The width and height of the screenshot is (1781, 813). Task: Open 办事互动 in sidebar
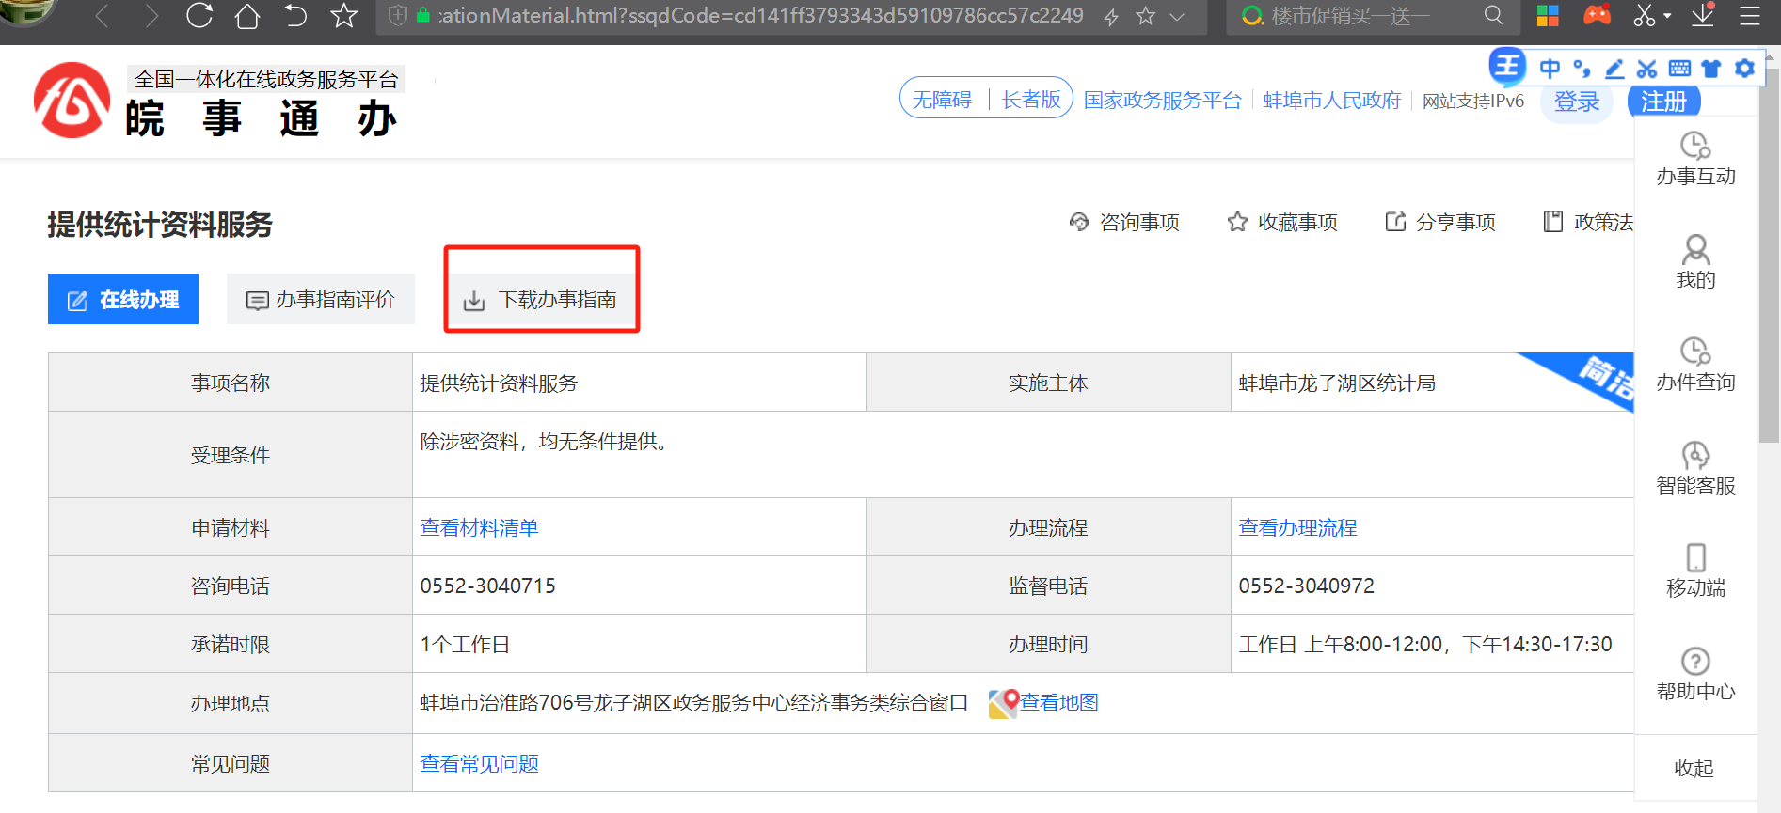pyautogui.click(x=1695, y=159)
